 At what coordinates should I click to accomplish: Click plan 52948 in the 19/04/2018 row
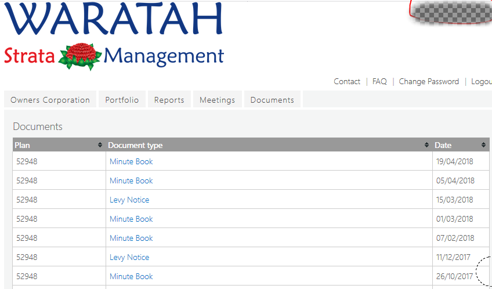pos(27,161)
